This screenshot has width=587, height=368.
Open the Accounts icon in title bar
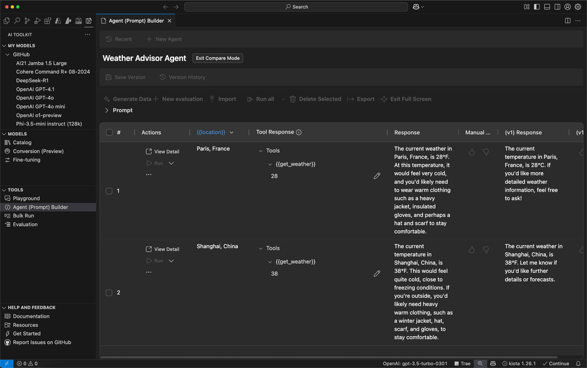(568, 6)
